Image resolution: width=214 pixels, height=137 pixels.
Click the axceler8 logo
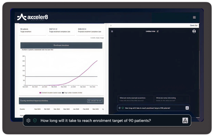coord(33,17)
